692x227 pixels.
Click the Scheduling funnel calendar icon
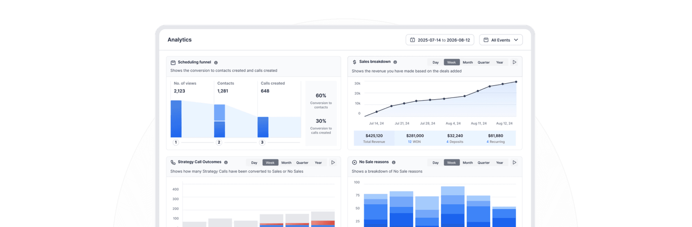pos(173,62)
